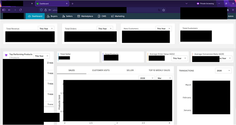Close the Dashboard browser tab
Viewport: 236px width, 125px height.
pos(67,4)
